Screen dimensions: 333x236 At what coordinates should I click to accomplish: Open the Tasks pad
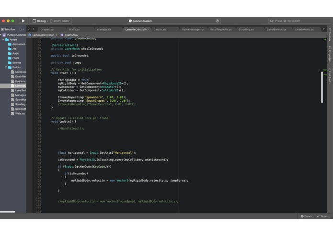322,216
